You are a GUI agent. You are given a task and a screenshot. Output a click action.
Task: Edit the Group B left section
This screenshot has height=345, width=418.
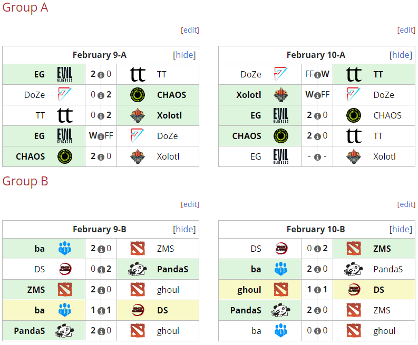click(190, 204)
